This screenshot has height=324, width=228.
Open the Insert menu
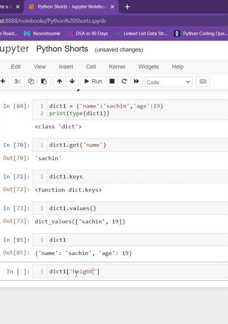(x=66, y=67)
